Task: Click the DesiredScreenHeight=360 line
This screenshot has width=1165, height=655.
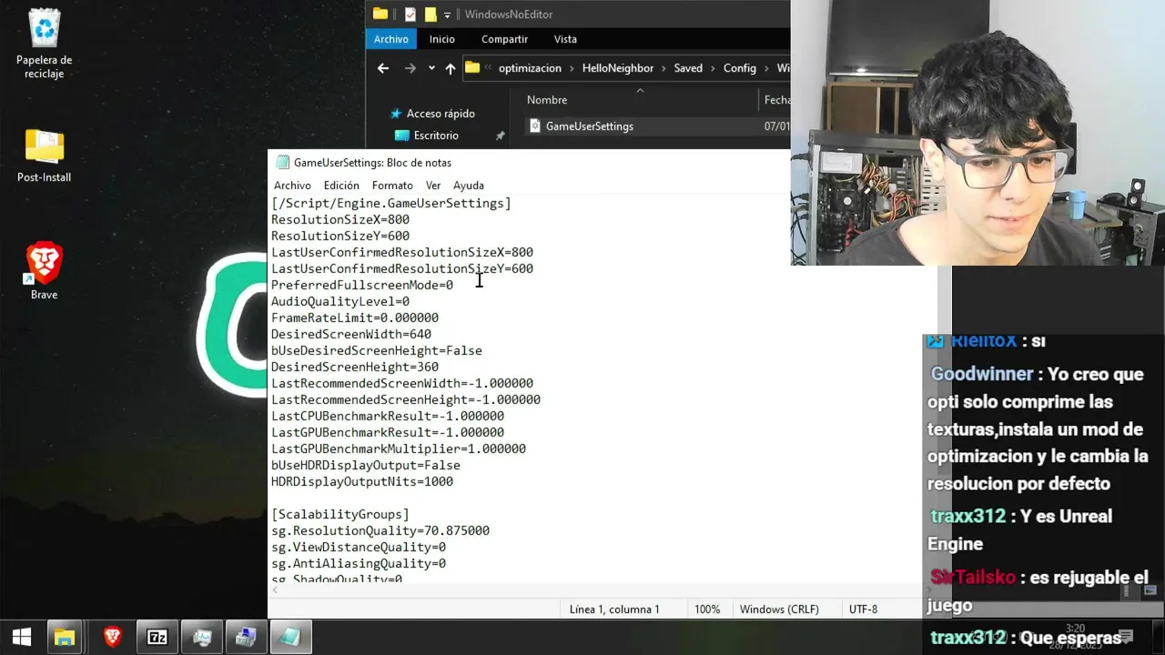Action: coord(355,367)
